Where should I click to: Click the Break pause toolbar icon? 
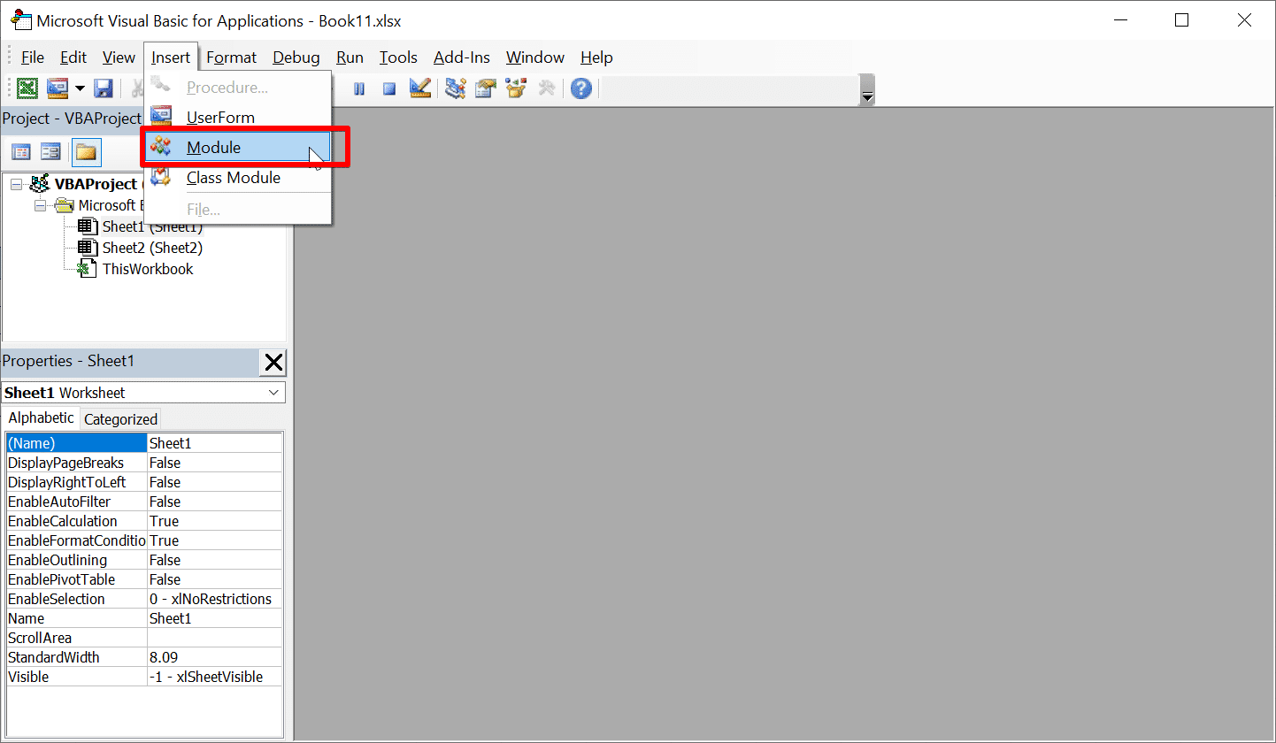tap(359, 88)
